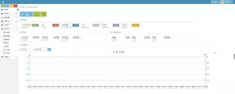The width and height of the screenshot is (235, 94).
Task: Click the green tile showing 1
Action: 40,14
